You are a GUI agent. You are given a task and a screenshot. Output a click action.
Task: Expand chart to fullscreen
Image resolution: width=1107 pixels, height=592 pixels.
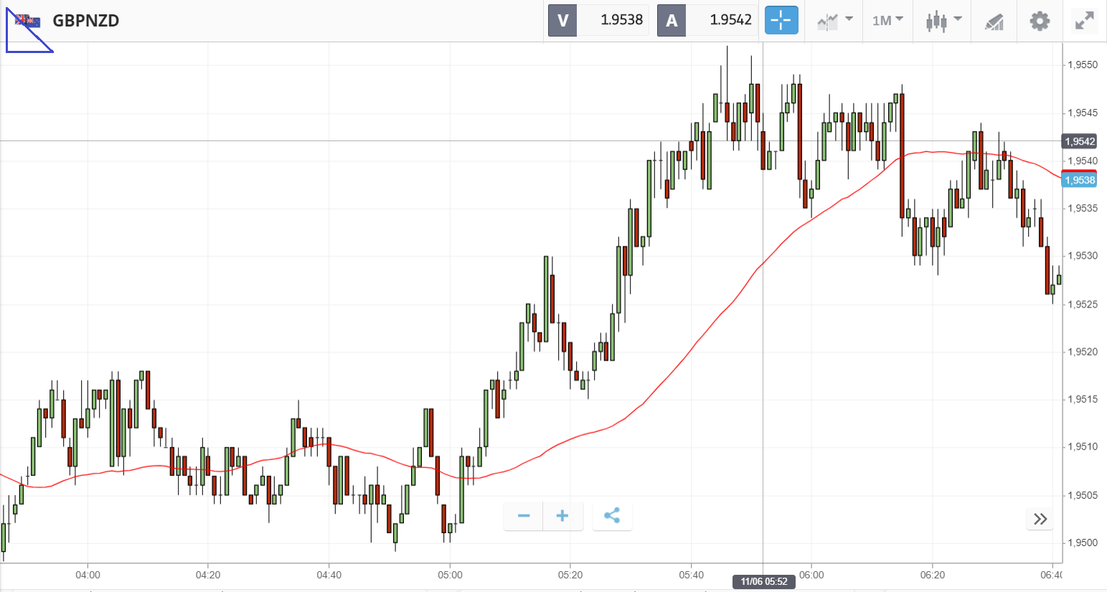tap(1084, 21)
